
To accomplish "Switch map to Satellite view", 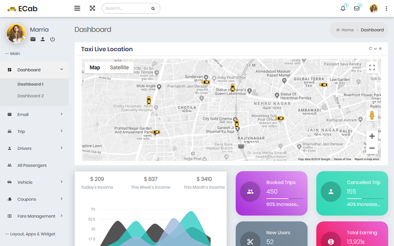I will tap(119, 67).
